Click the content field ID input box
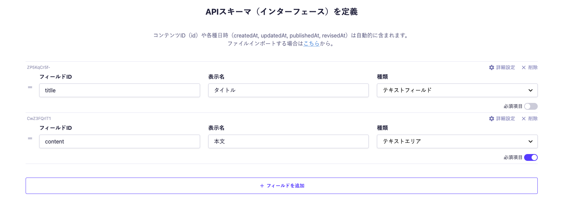563x213 pixels. click(x=119, y=141)
